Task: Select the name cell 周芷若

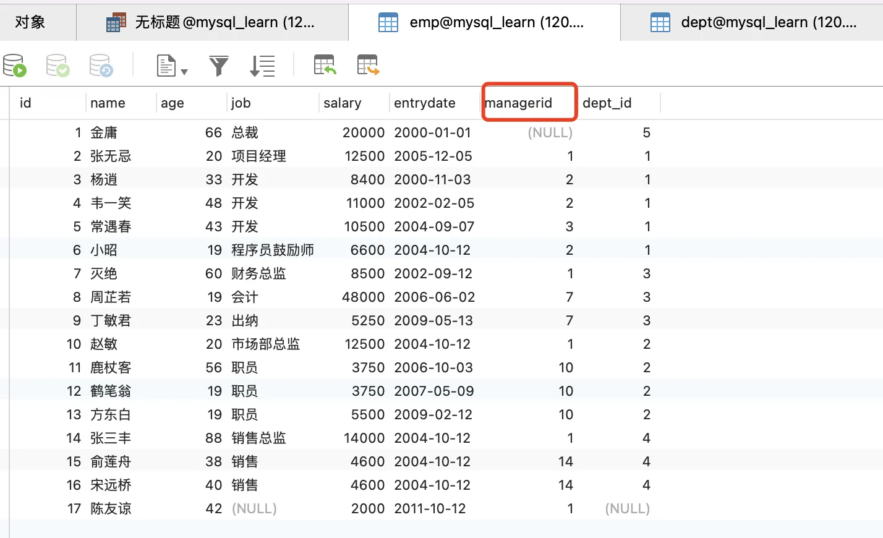Action: pyautogui.click(x=111, y=297)
